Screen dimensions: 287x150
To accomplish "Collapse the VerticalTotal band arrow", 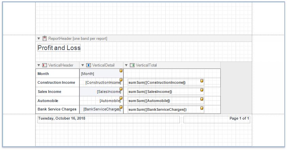I will [126, 65].
